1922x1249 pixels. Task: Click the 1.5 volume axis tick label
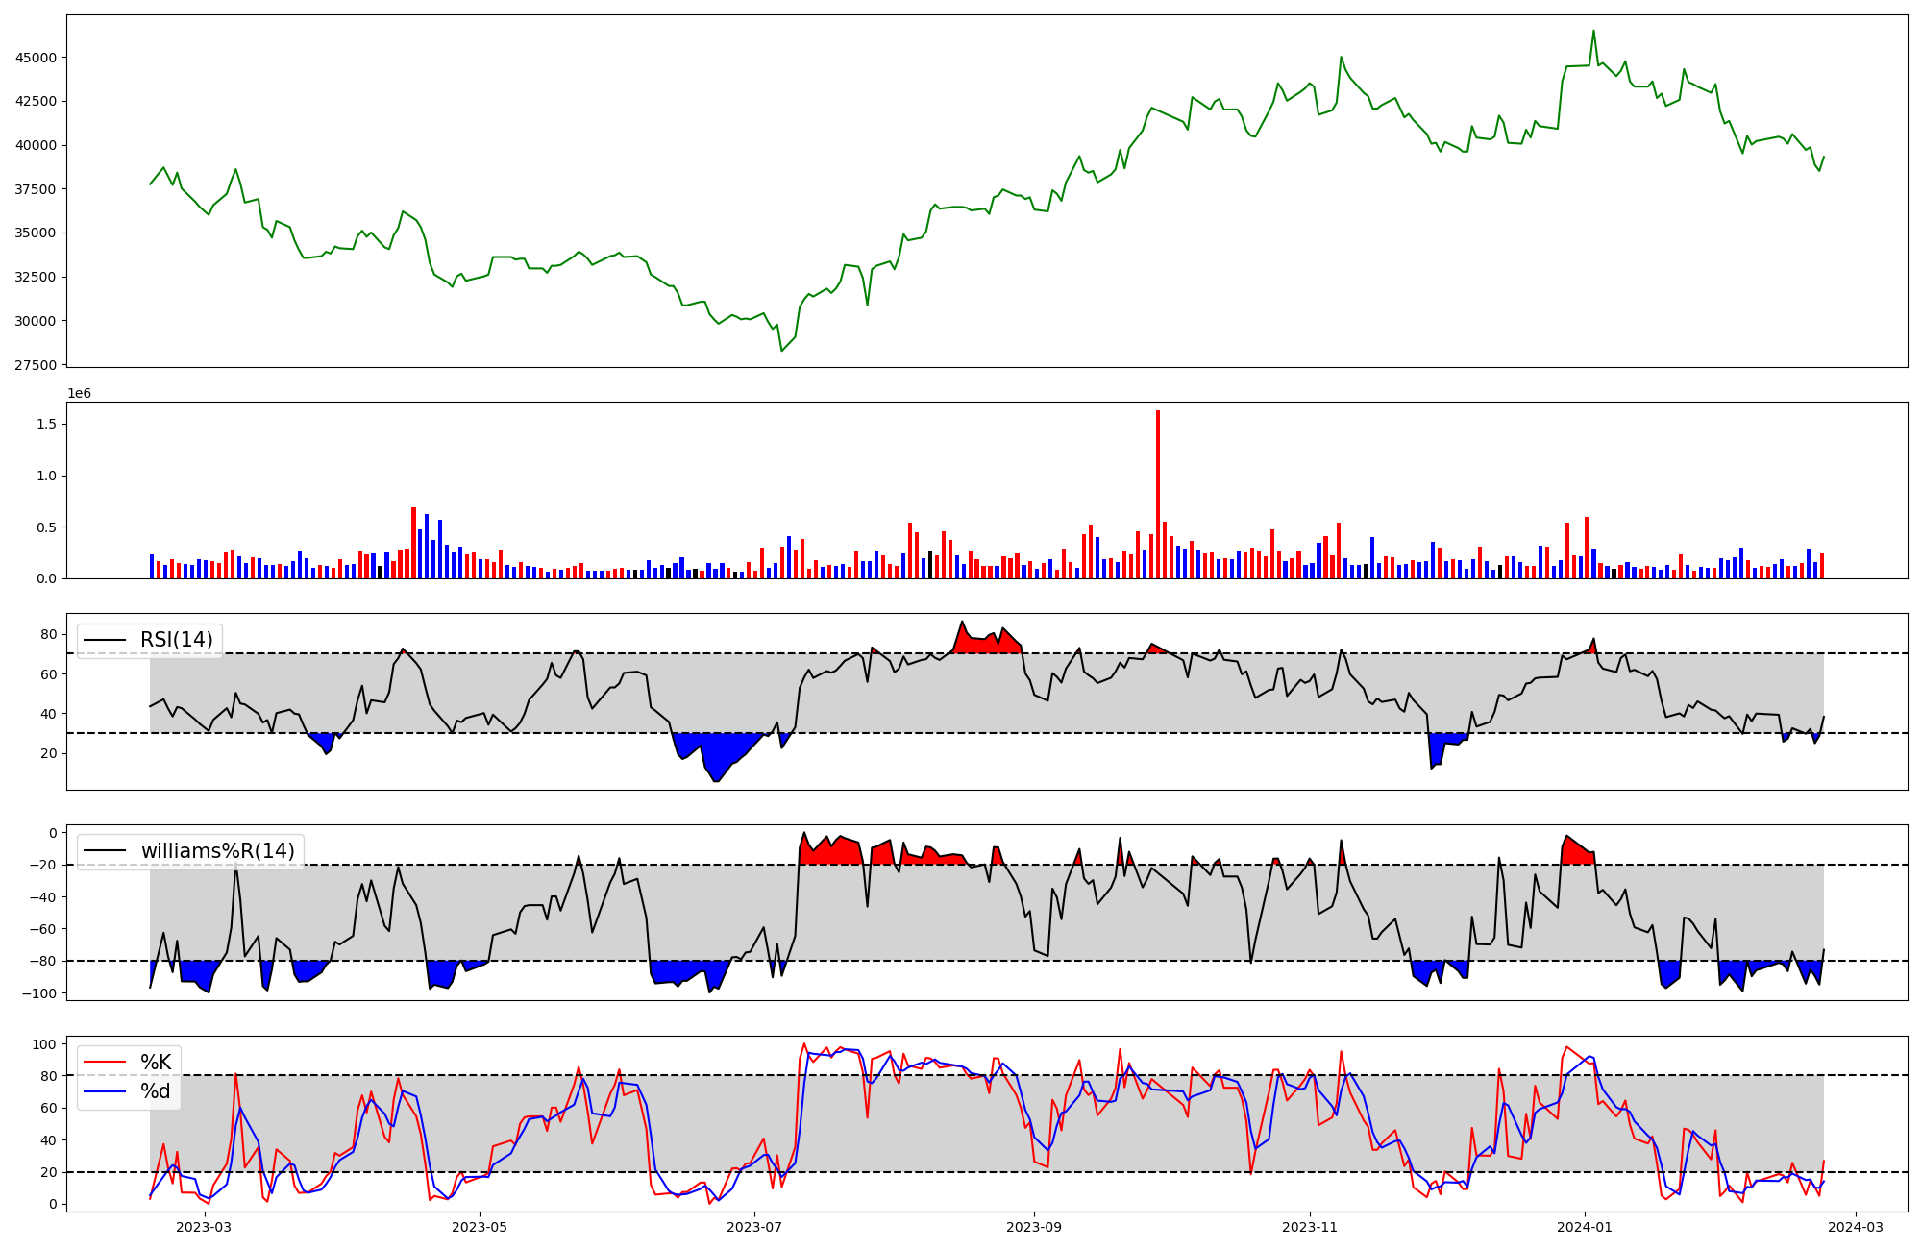(48, 425)
